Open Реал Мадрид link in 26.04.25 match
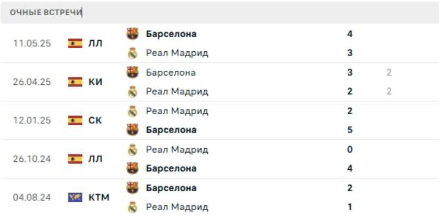Viewport: 441px width, 218px height. click(177, 92)
